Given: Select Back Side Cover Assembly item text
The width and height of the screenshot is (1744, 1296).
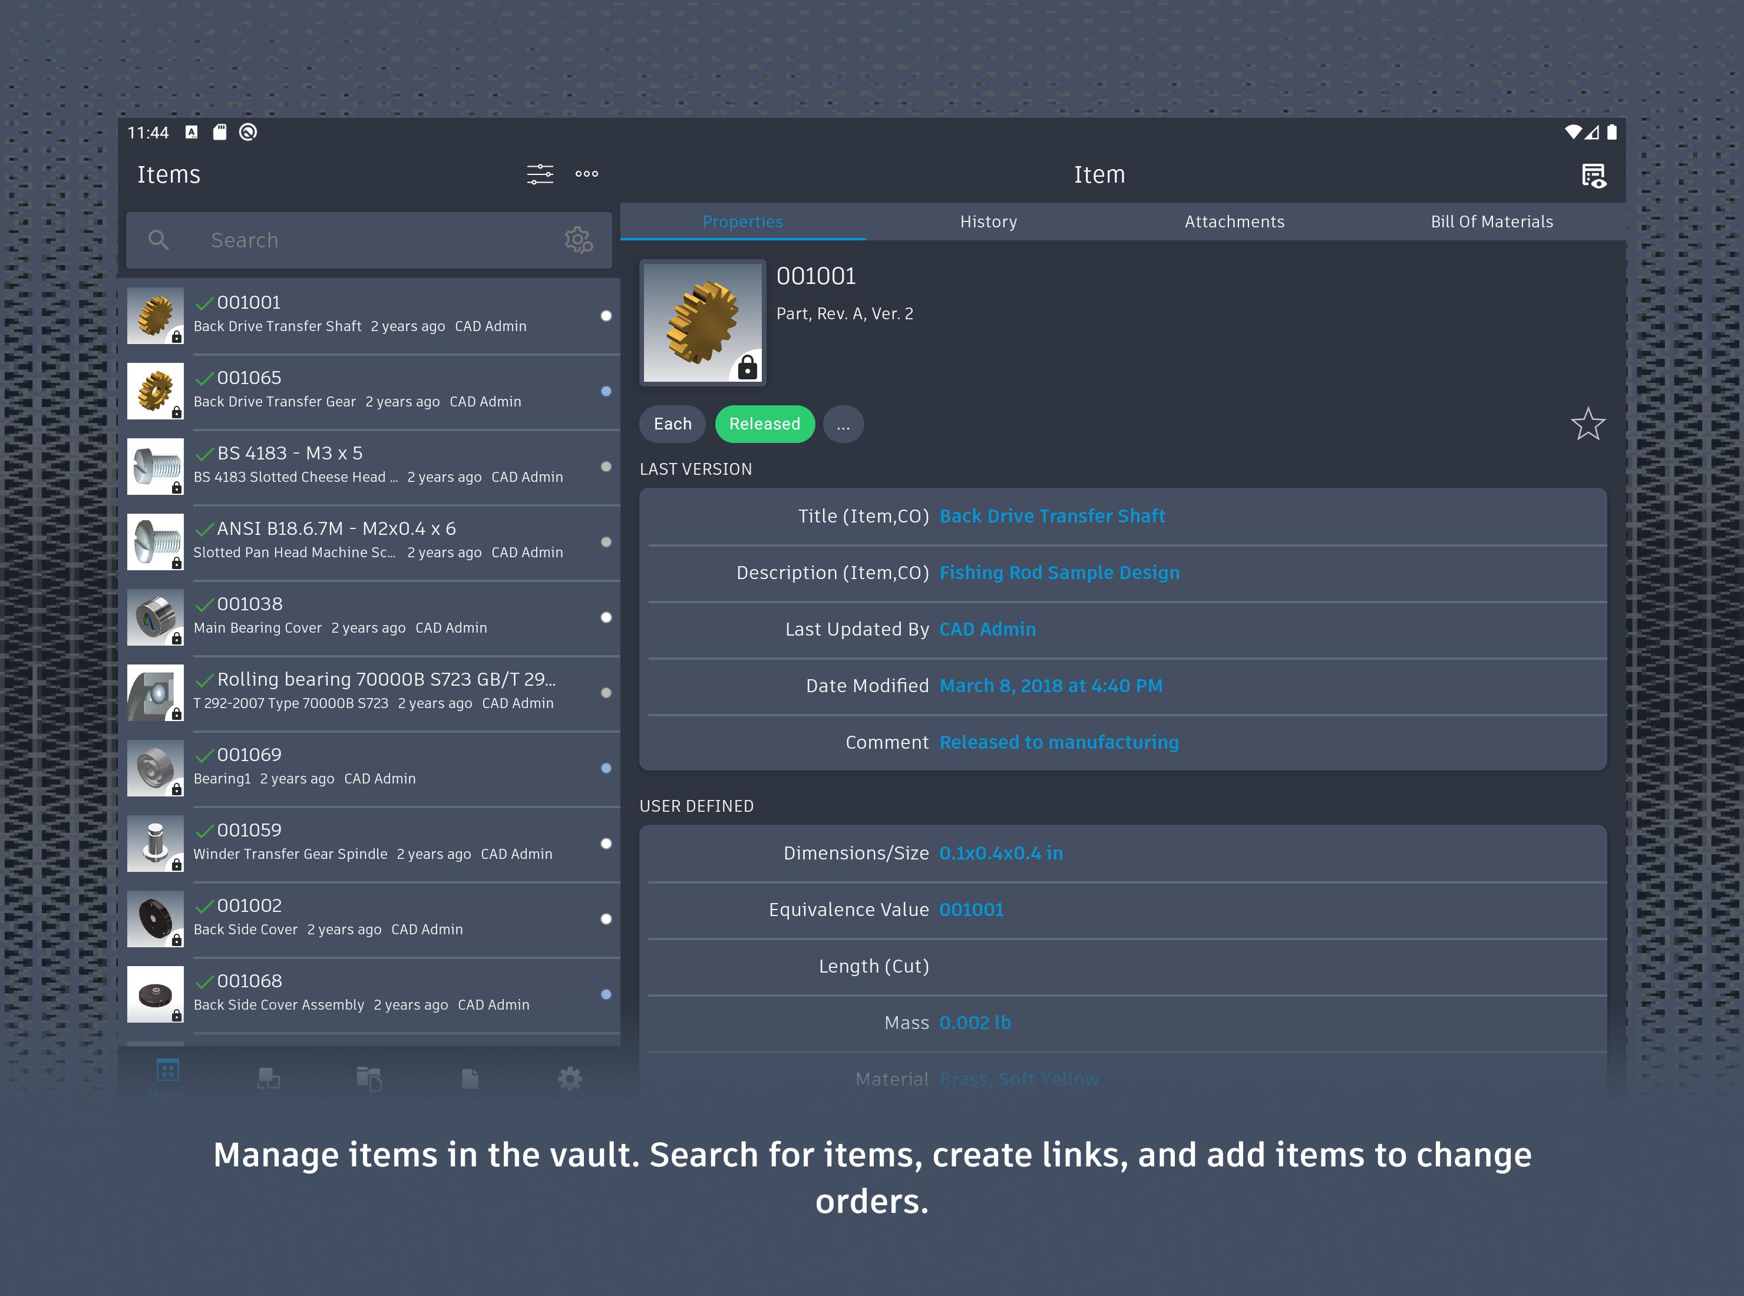Looking at the screenshot, I should (279, 1005).
